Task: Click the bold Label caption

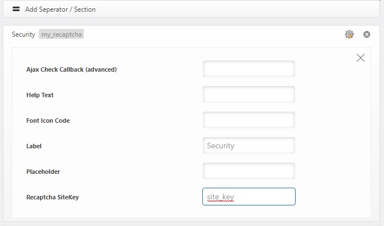Action: [34, 146]
